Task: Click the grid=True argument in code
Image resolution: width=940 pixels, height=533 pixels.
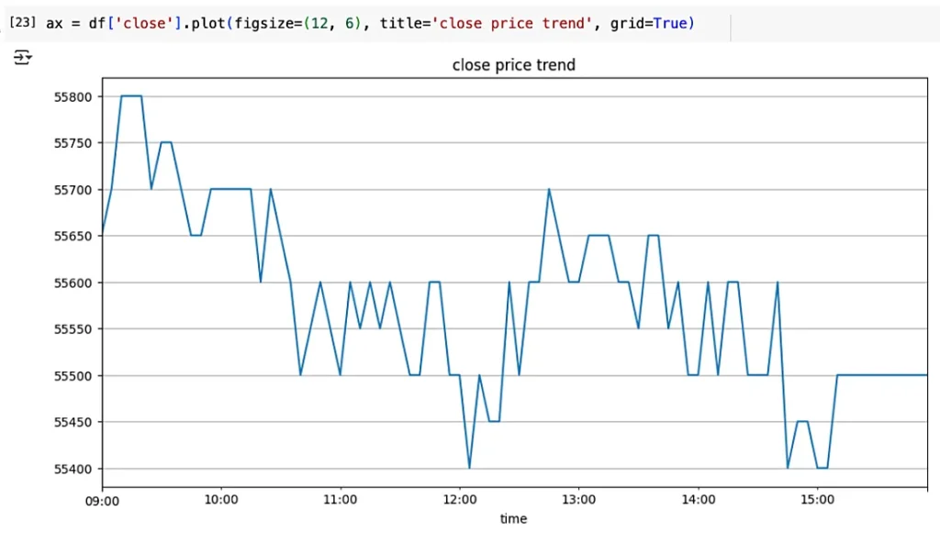Action: click(649, 23)
